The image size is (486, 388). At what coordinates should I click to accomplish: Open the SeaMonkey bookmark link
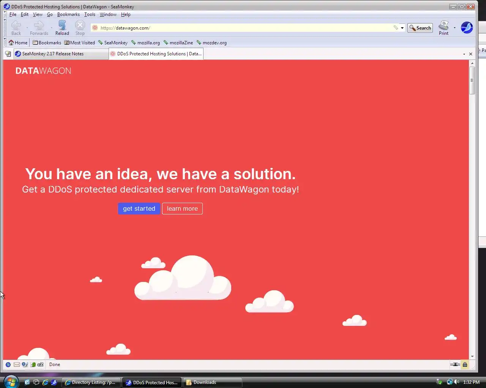113,42
